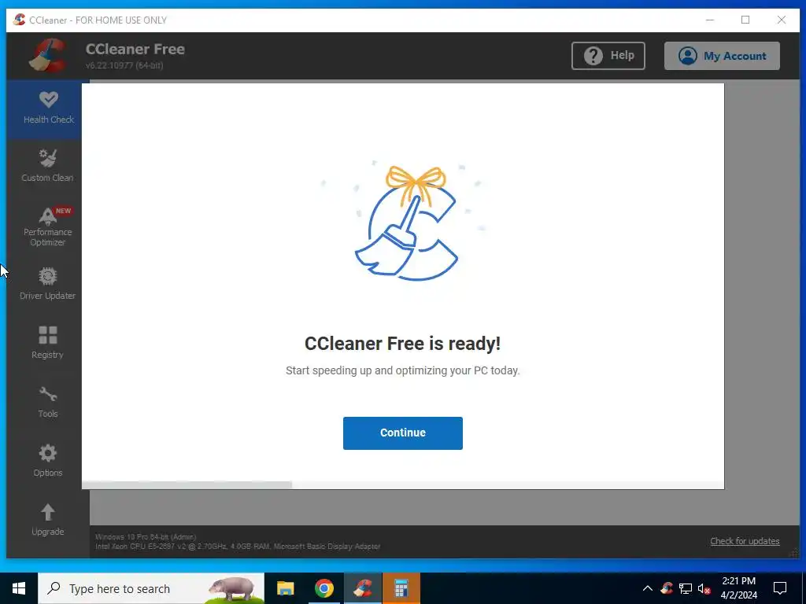Open the network tray icon
This screenshot has width=806, height=604.
(x=686, y=588)
